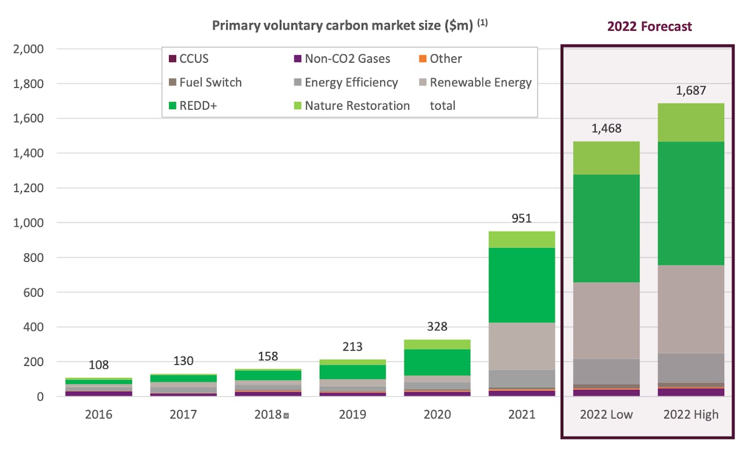Click the '2022 Low' axis label
Viewport: 746px width, 452px height.
click(x=606, y=414)
